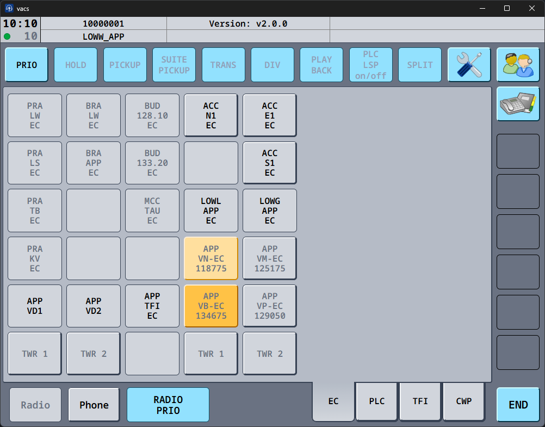
Task: Call the ACC N1 EC position
Action: point(211,115)
